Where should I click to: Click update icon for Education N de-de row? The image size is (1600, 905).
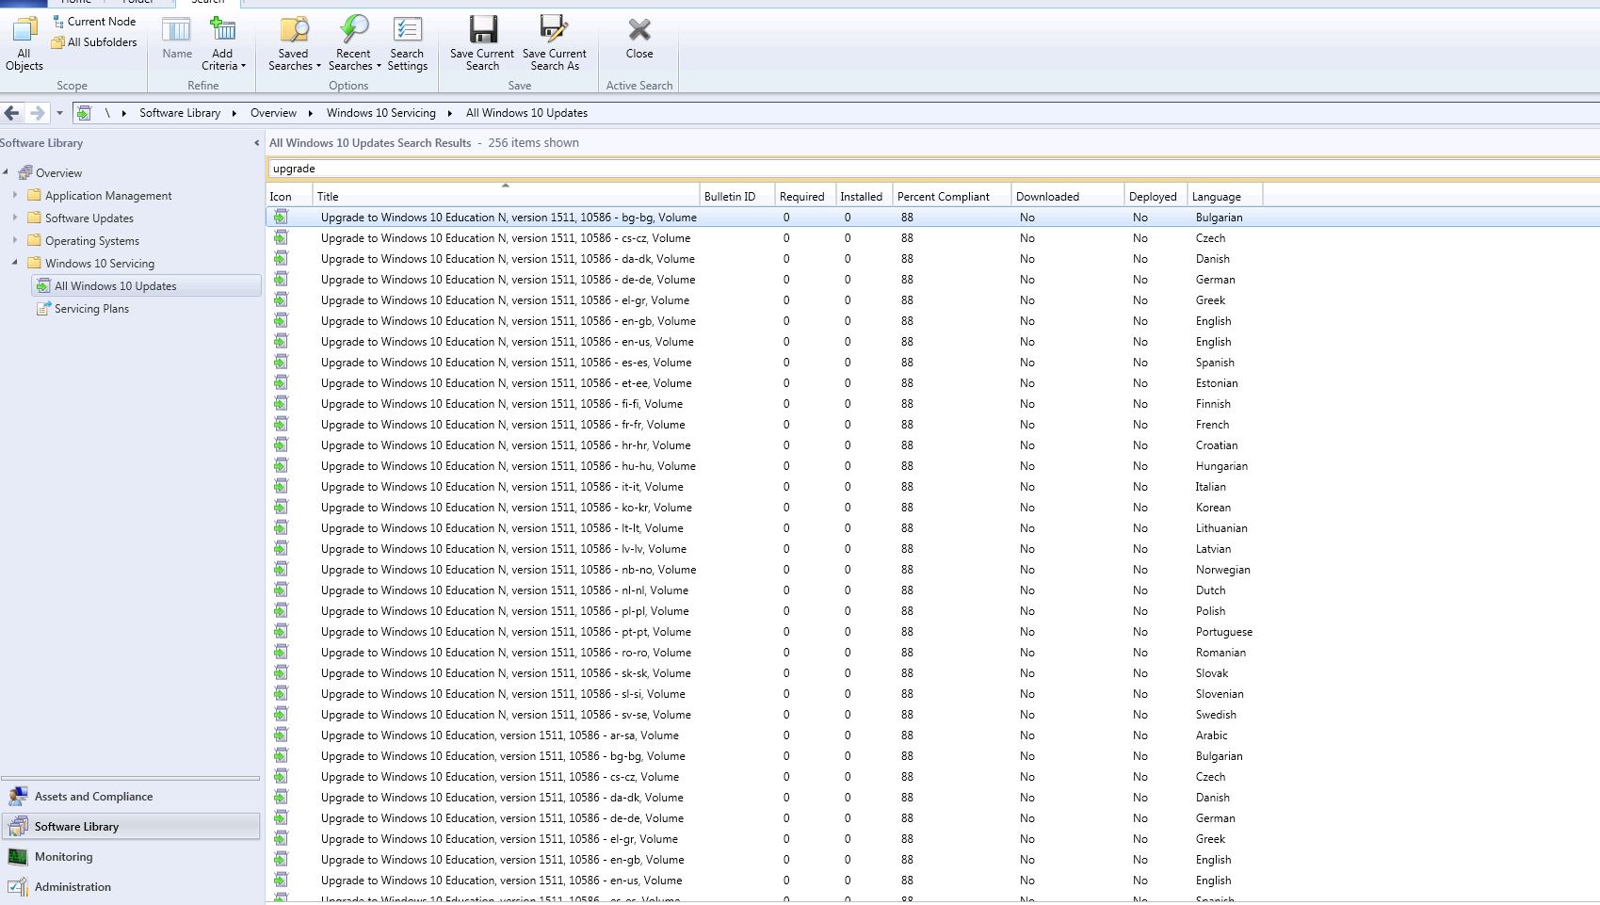point(281,279)
